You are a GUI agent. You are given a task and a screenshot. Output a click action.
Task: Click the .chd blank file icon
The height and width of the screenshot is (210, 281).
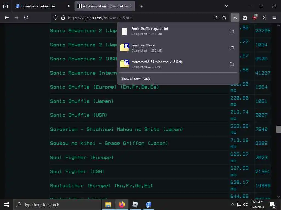124,31
